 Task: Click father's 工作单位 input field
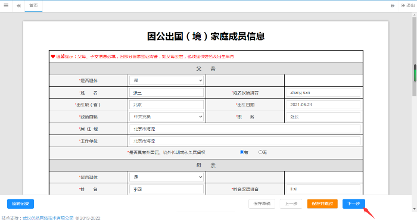tap(245, 141)
